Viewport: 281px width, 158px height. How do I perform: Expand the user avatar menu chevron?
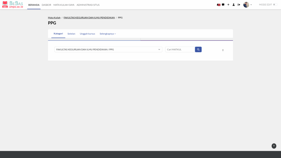click(251, 5)
